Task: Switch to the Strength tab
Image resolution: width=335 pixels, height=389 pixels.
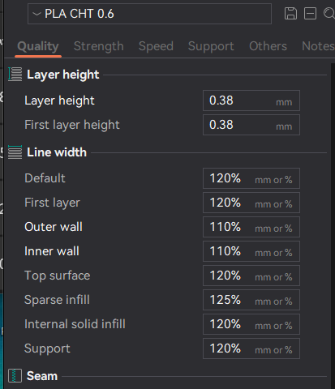Action: click(x=99, y=46)
